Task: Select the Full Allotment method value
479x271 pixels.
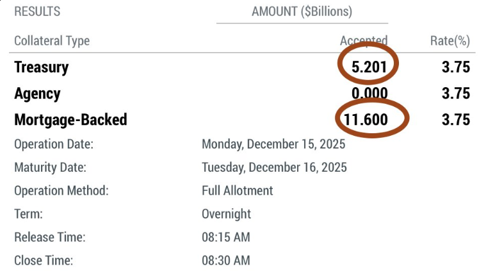Action: [x=237, y=191]
